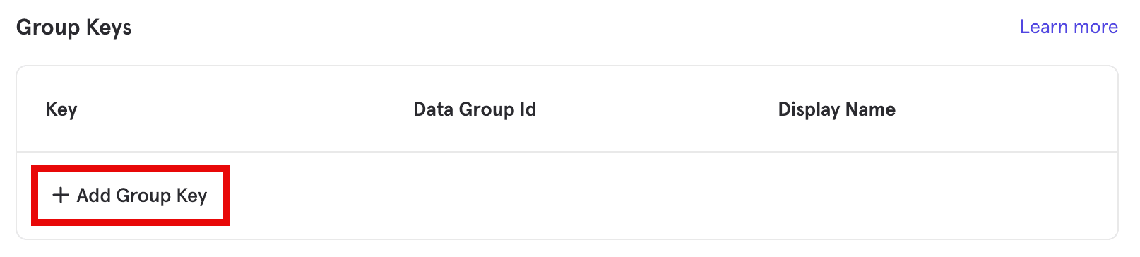The height and width of the screenshot is (257, 1140).
Task: Select the Display Name column header
Action: pyautogui.click(x=836, y=109)
